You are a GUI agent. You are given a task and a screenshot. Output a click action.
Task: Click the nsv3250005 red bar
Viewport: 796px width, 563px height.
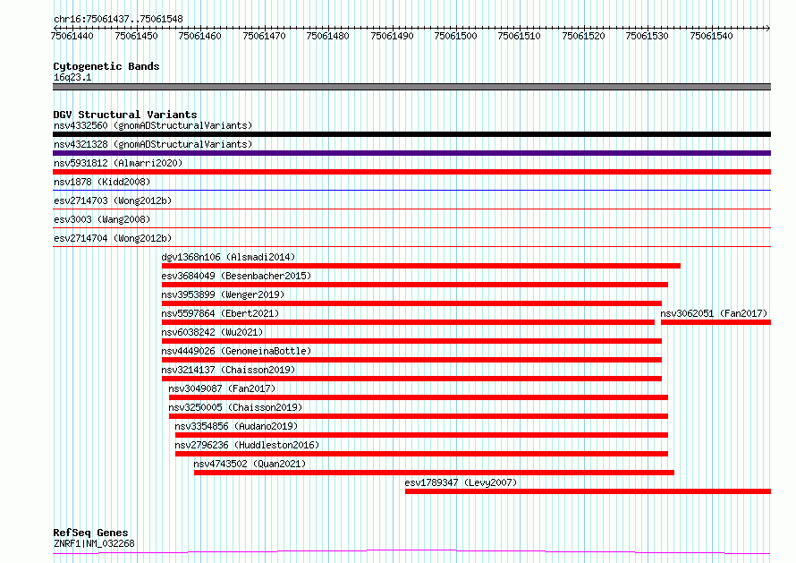click(419, 416)
